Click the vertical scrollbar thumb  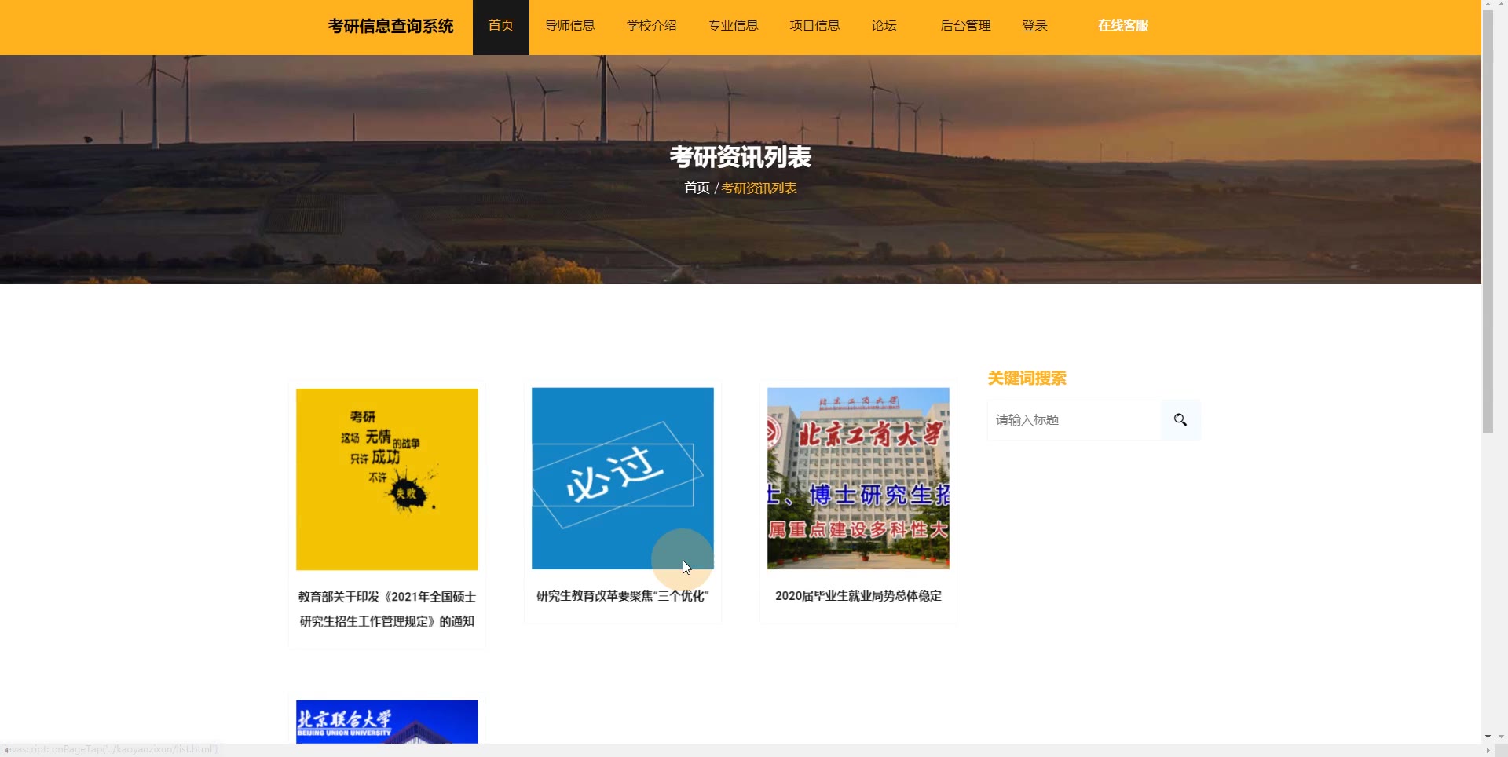coord(1488,221)
